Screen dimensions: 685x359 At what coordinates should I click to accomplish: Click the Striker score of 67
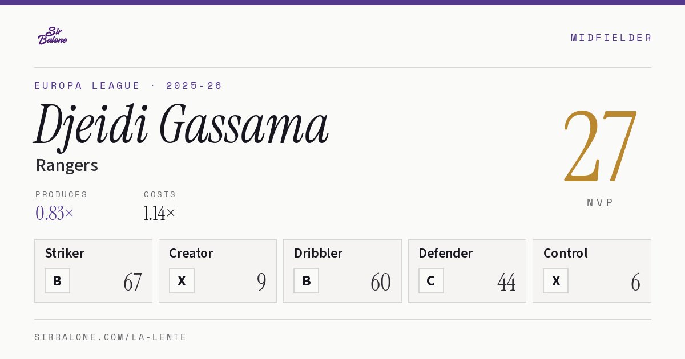coord(132,282)
